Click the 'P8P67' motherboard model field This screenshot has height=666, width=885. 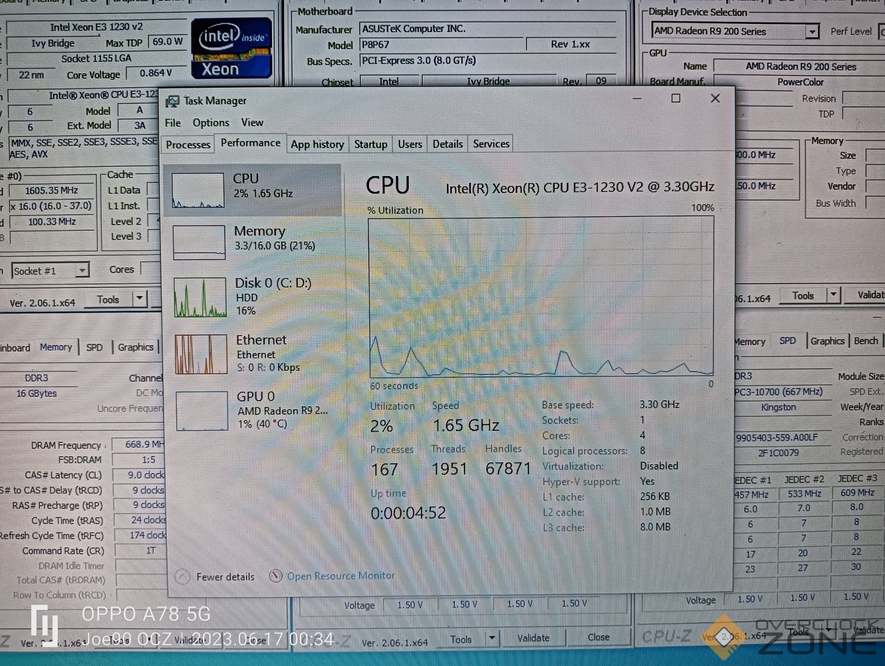(x=441, y=44)
